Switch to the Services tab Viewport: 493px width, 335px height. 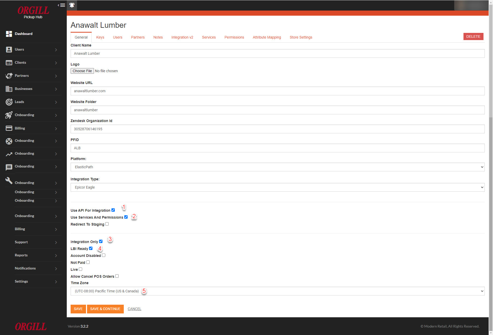click(x=209, y=37)
